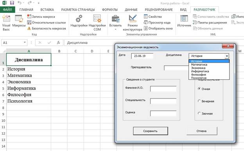
Task: Click Отобразить окно
Action: (x=158, y=28)
